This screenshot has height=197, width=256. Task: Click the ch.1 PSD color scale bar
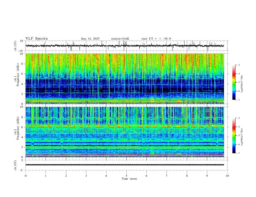[x=234, y=82]
